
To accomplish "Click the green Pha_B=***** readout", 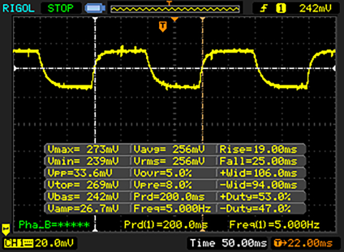I will 54,225.
